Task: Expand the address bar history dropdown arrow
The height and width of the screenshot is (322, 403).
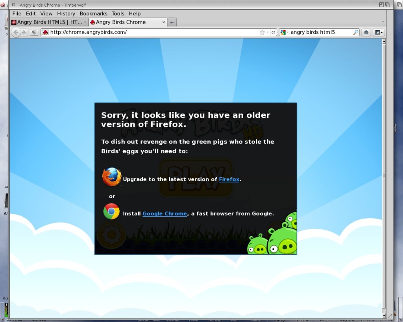Action: (268, 32)
